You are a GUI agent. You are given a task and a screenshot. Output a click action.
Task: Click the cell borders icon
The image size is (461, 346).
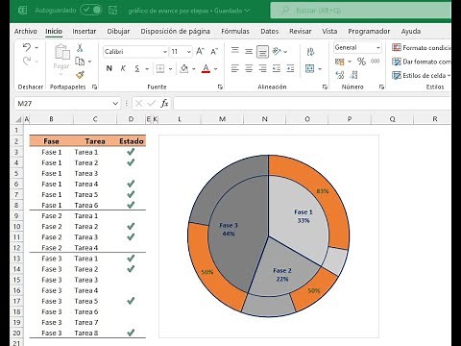(160, 68)
